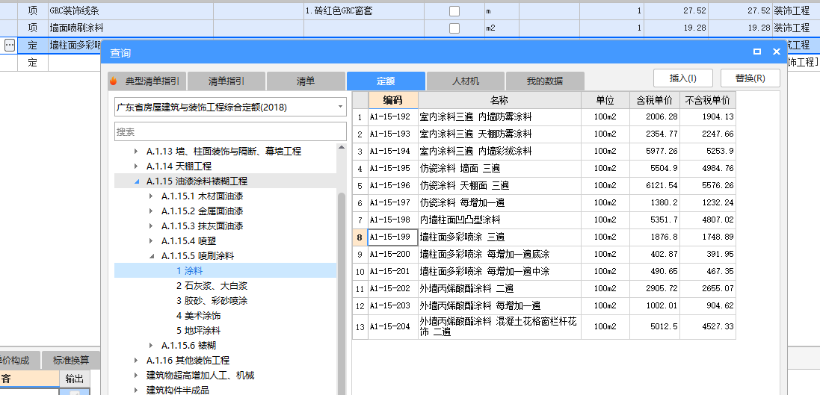Open 我的数据 tab

coord(545,81)
